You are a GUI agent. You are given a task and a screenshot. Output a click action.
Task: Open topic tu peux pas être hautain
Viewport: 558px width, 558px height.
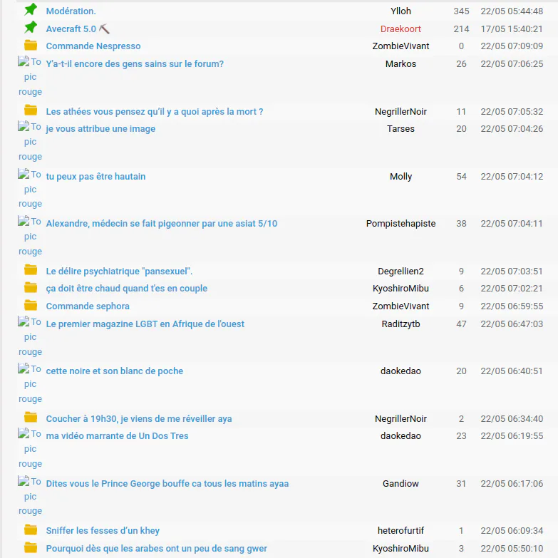point(95,176)
